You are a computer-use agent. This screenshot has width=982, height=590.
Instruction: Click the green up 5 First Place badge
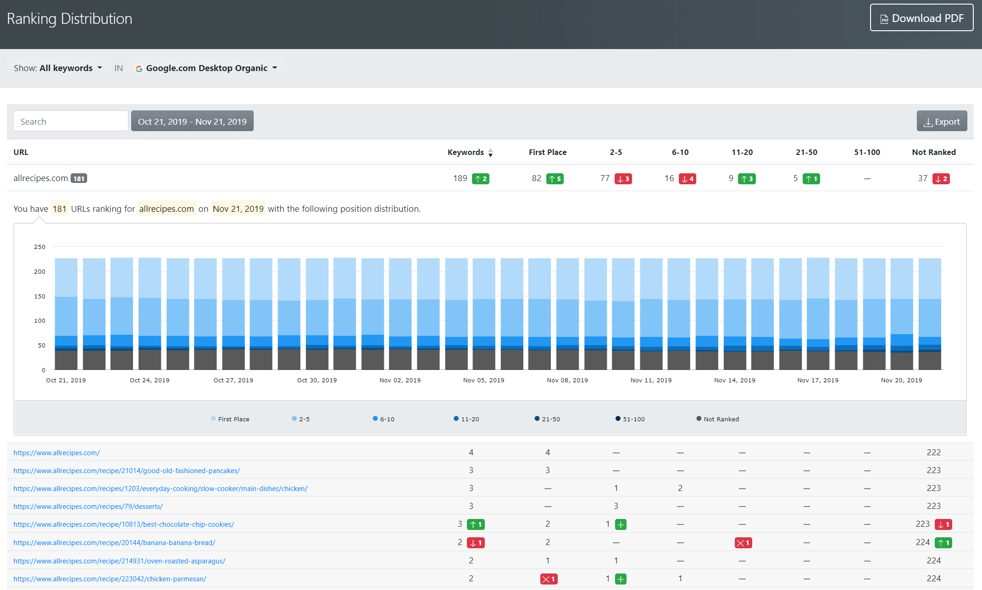[x=555, y=179]
